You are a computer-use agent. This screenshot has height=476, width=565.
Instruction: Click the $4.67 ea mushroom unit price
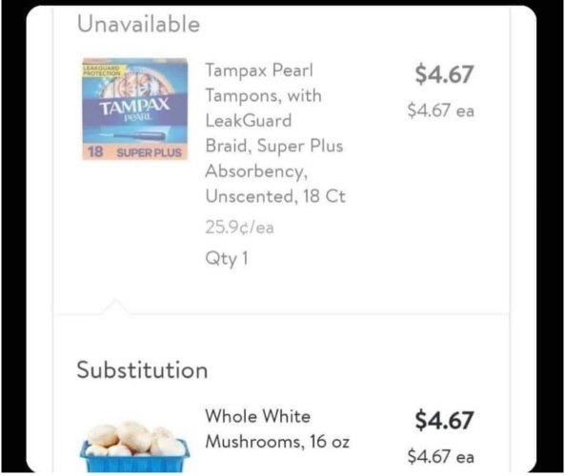coord(441,456)
